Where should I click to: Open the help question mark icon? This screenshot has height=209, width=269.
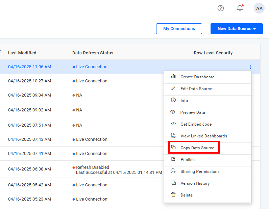(220, 8)
